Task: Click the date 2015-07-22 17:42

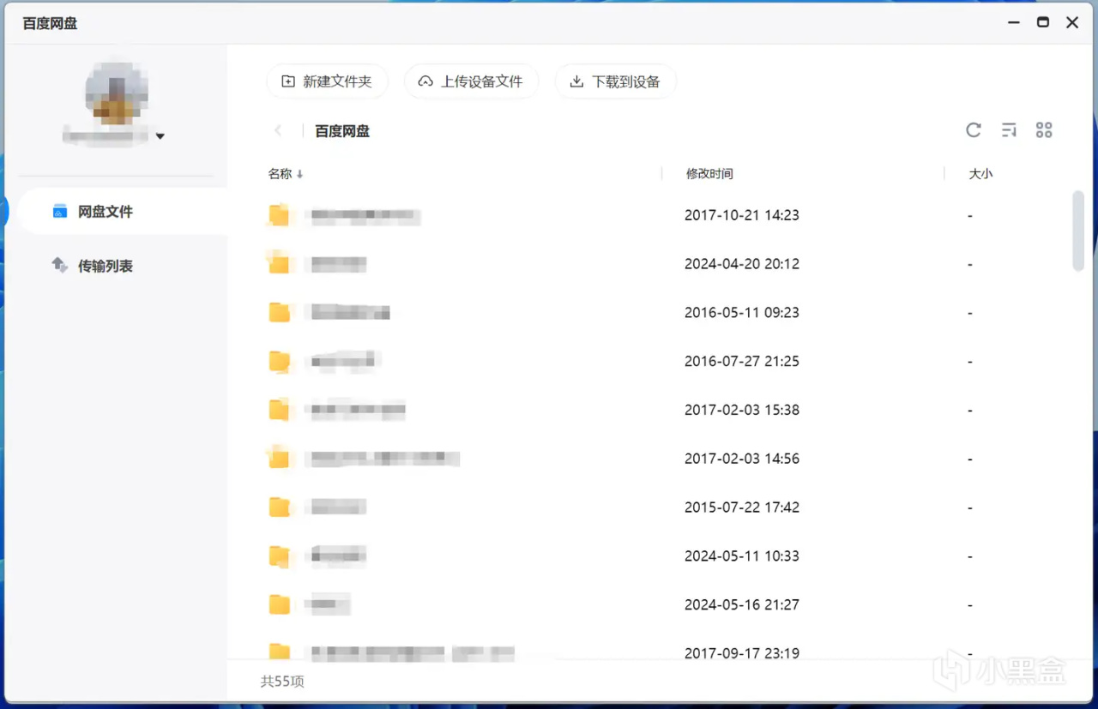Action: [742, 508]
